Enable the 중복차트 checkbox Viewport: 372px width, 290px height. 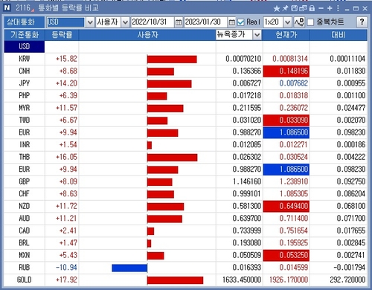pos(310,22)
